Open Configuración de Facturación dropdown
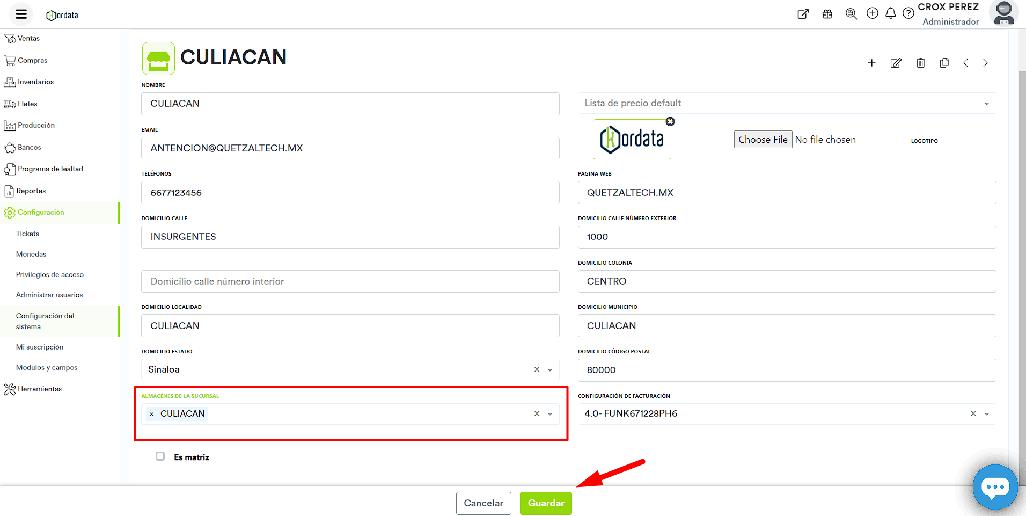 click(x=986, y=414)
